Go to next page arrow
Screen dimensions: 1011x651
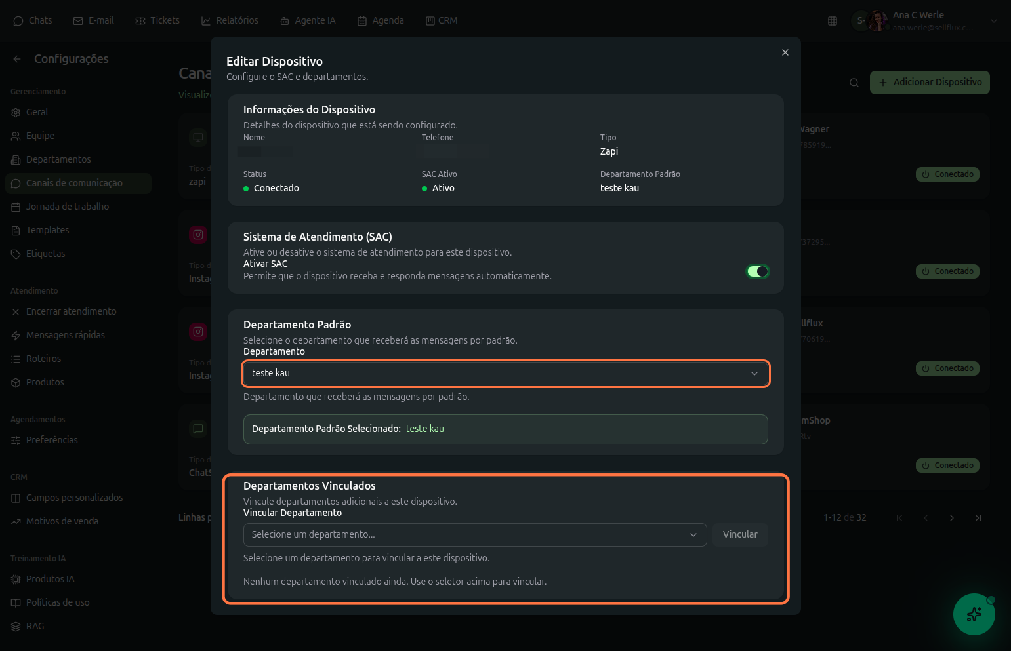tap(951, 518)
